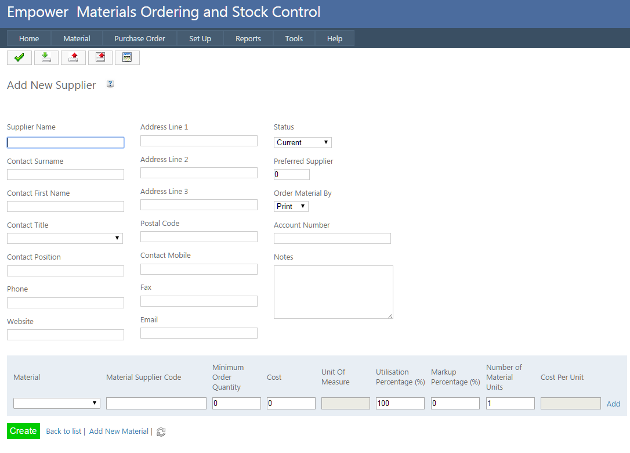Click inside the Notes text area
This screenshot has width=630, height=453.
click(333, 292)
